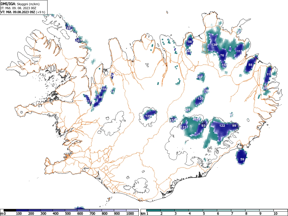The height and width of the screenshot is (216, 288).
Task: Click the visibility value 136 on map
Action: [214, 44]
